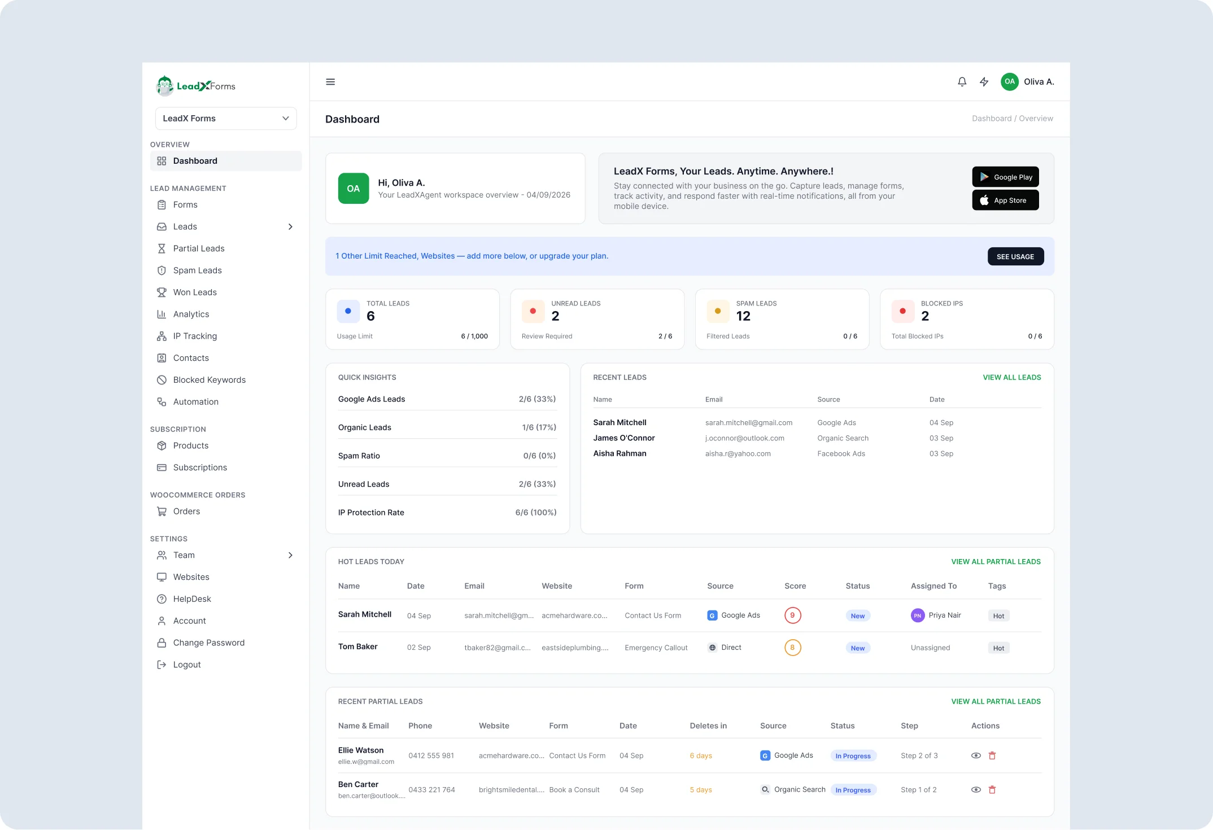The height and width of the screenshot is (830, 1213).
Task: Open VIEW ALL PARTIAL LEADS in Recent Partial Leads
Action: pyautogui.click(x=996, y=701)
